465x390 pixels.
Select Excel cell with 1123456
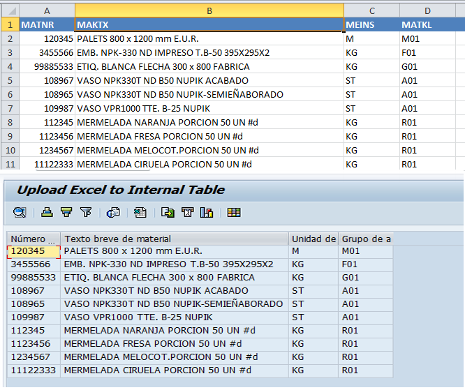tap(47, 136)
